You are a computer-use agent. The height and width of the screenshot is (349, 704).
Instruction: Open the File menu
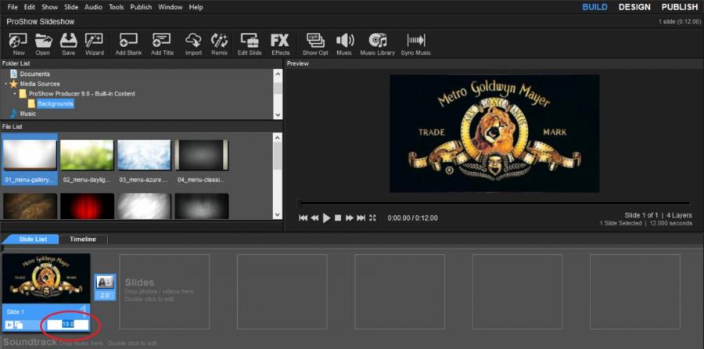13,7
